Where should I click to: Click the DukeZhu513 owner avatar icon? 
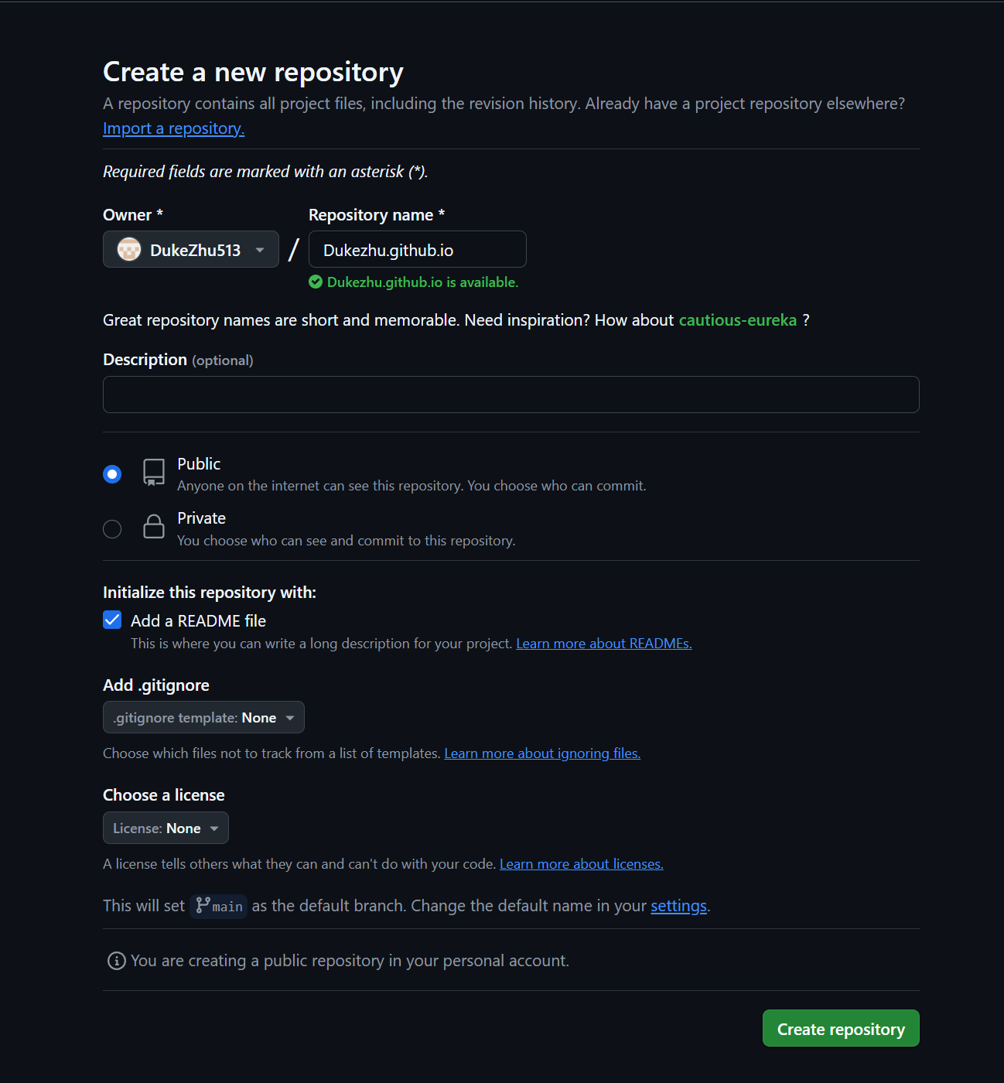[128, 250]
